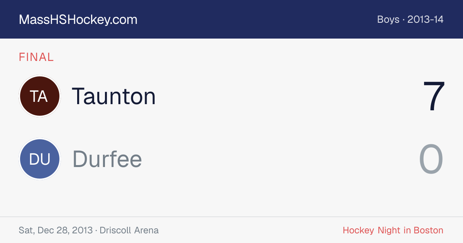Click the red FINAL status label

pos(36,57)
